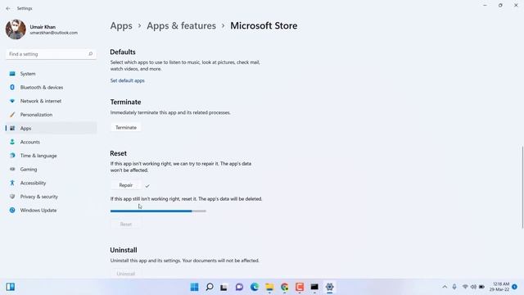Open Privacy & security settings
This screenshot has width=524, height=295.
point(51,197)
